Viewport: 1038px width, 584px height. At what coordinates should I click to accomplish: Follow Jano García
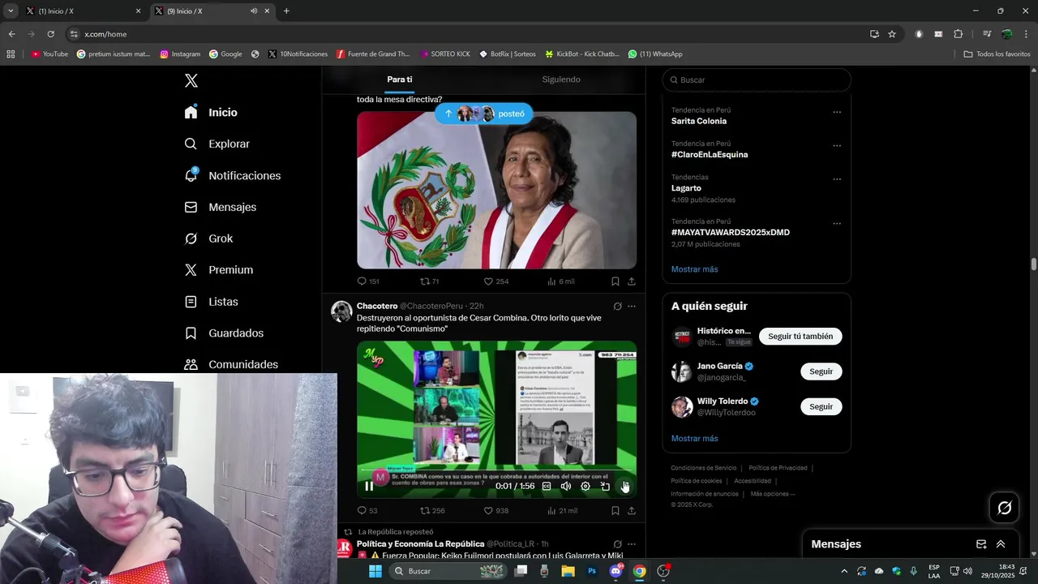[x=821, y=371]
